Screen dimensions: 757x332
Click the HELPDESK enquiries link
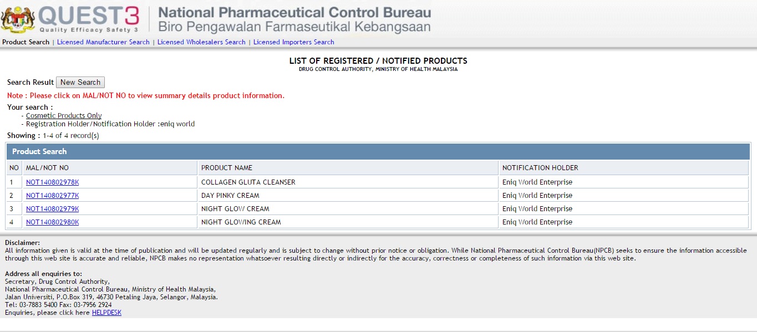coord(106,313)
